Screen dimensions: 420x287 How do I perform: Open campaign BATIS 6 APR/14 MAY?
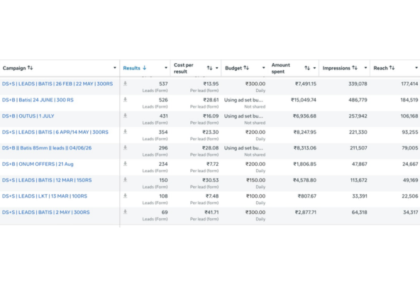[55, 132]
